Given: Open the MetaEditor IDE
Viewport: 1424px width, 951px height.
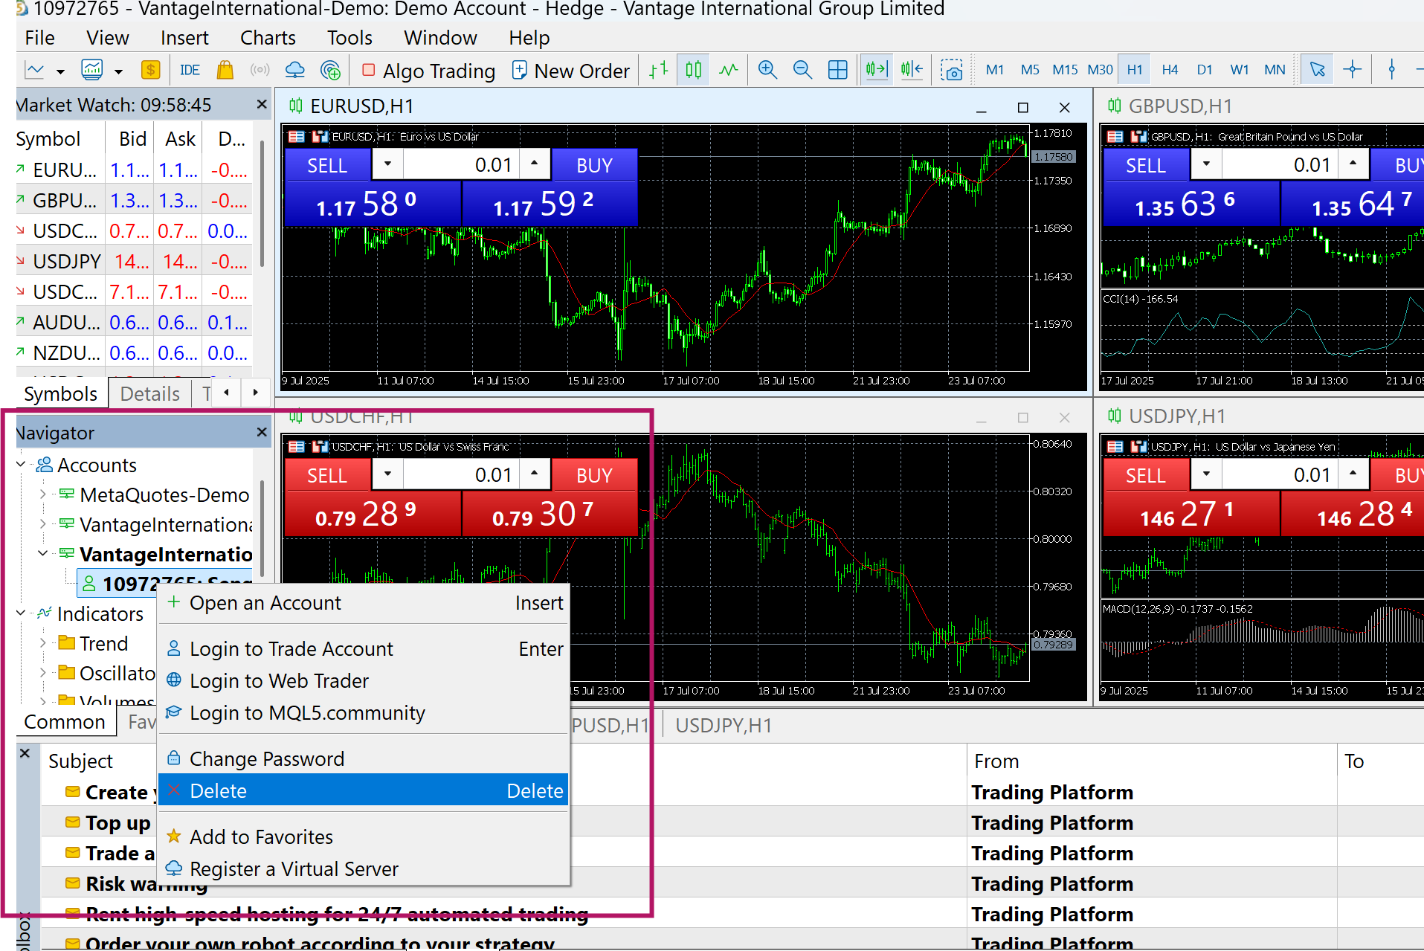Looking at the screenshot, I should pos(190,71).
